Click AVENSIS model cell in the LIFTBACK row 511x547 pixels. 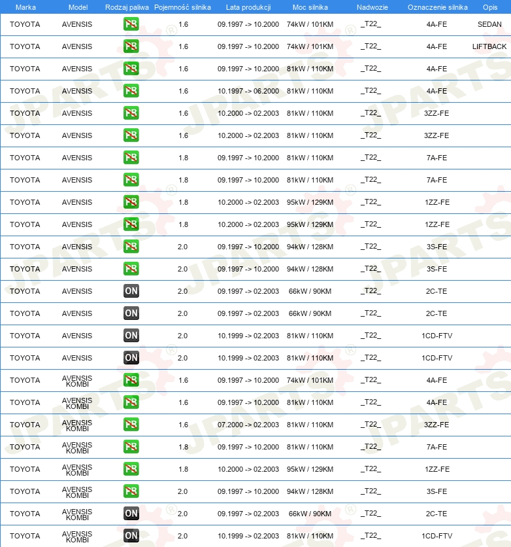(x=77, y=46)
